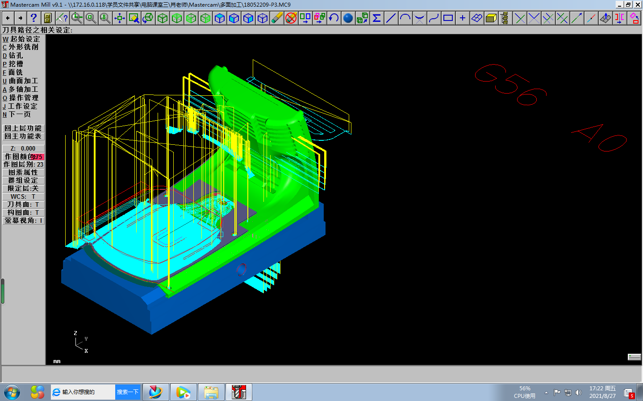Viewport: 643px width, 401px height.
Task: Click the Unzoom by 0.8 magnifier
Action: click(105, 18)
